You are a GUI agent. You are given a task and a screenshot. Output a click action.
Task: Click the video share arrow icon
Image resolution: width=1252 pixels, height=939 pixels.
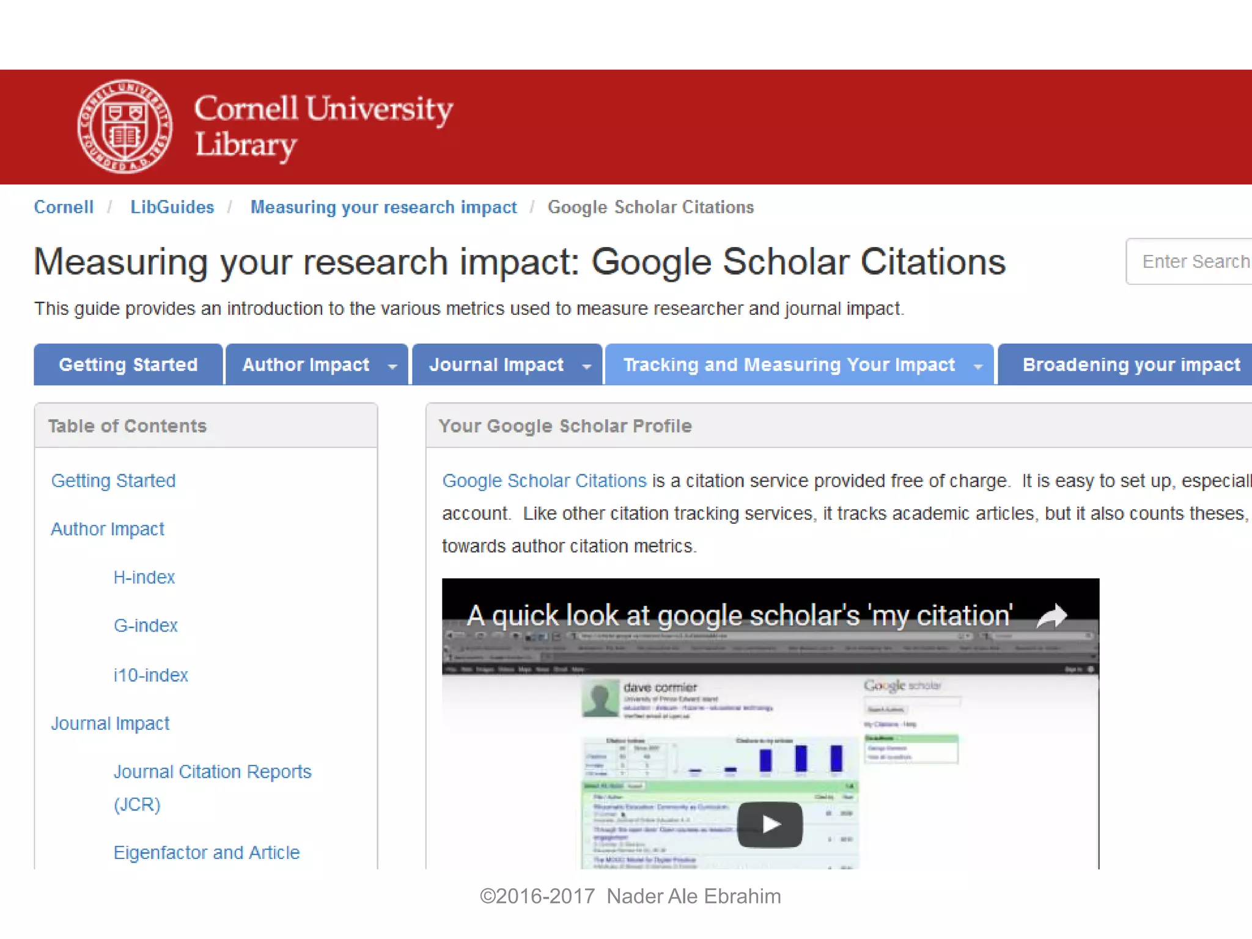[x=1051, y=616]
